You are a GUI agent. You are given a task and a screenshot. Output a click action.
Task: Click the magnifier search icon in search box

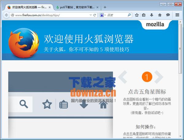[129, 15]
